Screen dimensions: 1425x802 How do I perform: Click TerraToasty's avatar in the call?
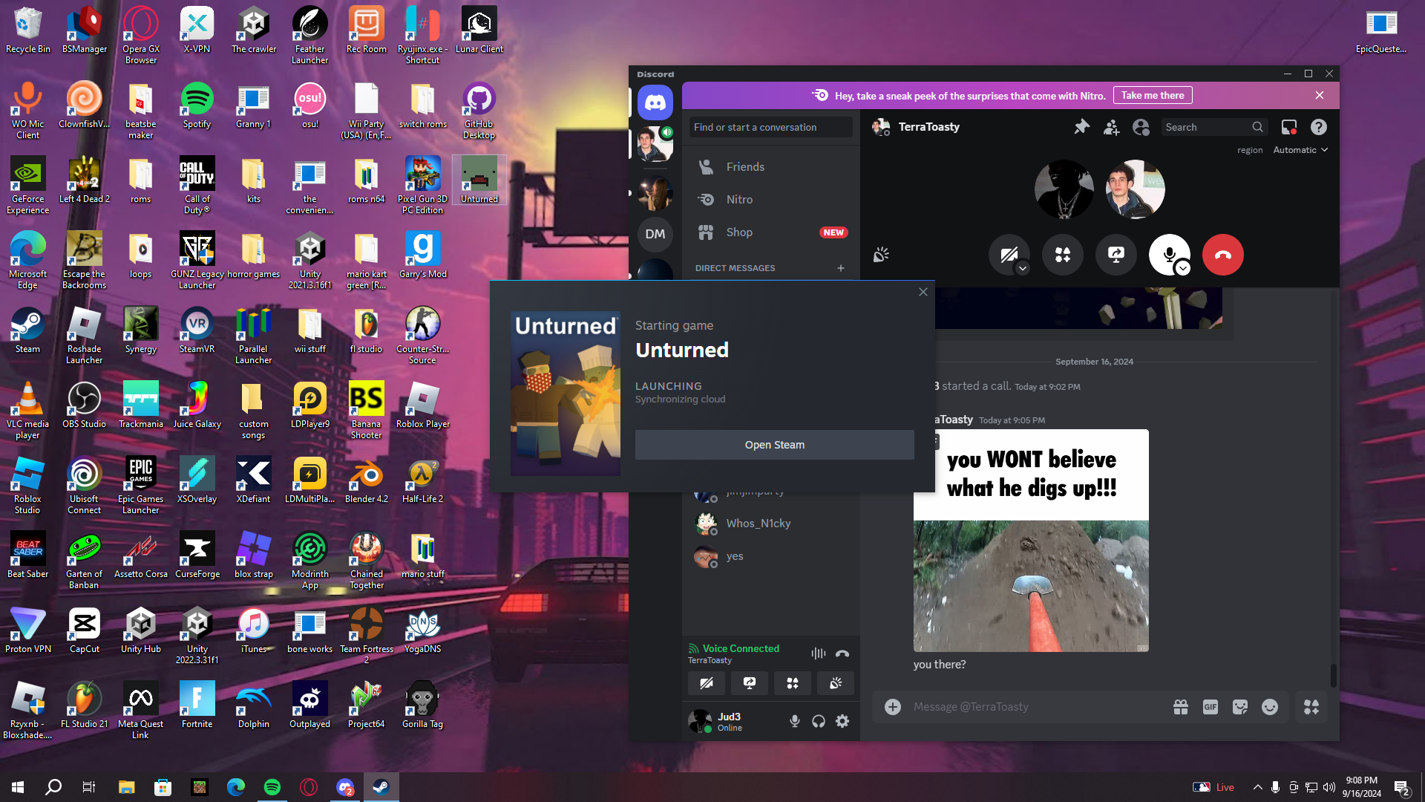[x=1135, y=189]
